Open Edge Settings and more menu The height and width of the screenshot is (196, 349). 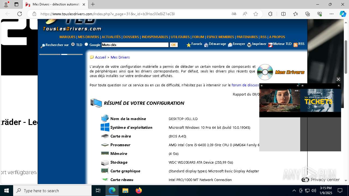(332, 14)
